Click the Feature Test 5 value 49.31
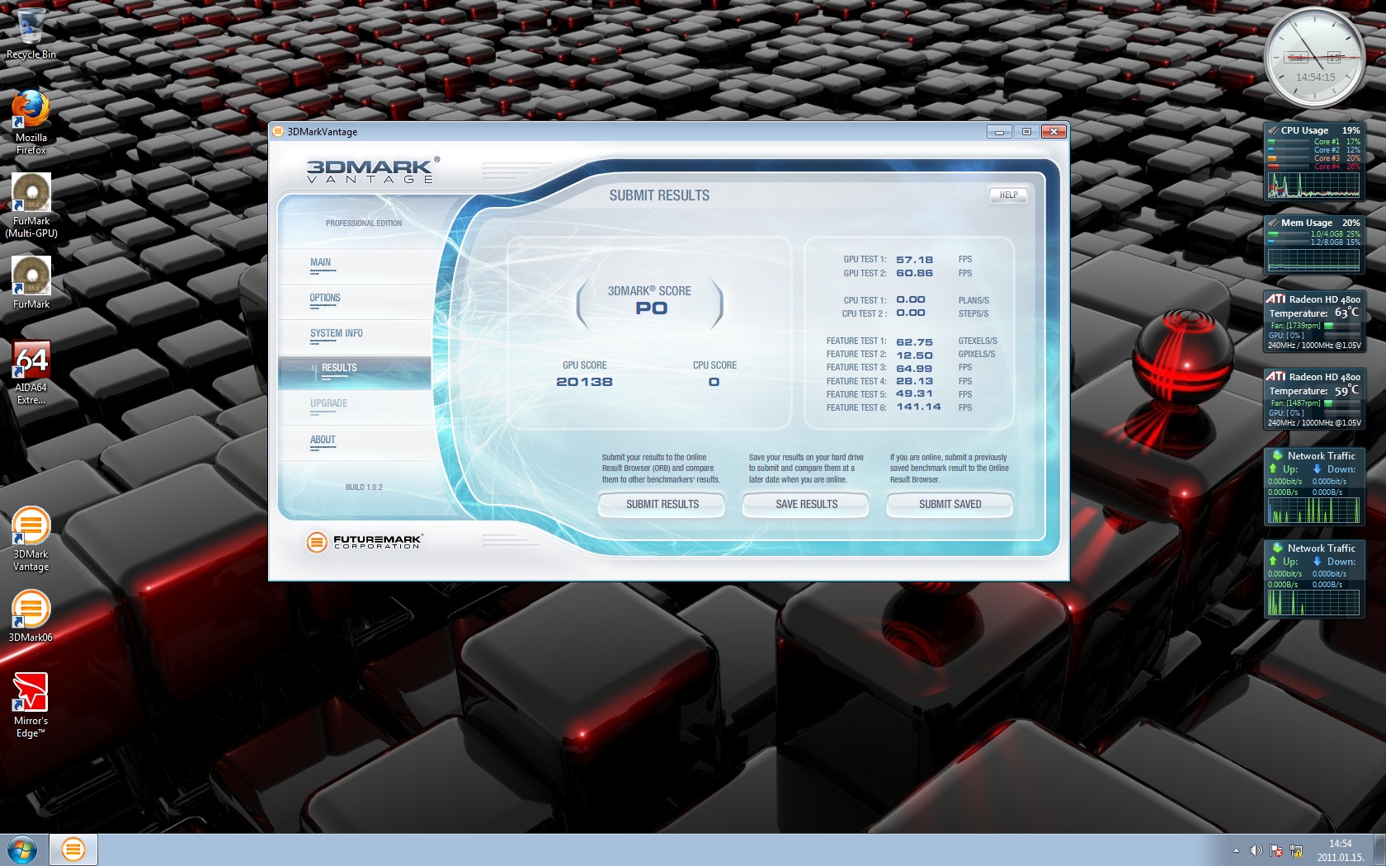 [x=914, y=393]
